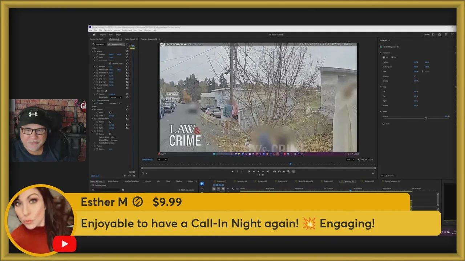Image resolution: width=465 pixels, height=261 pixels.
Task: Switch to the Export workspace tab
Action: (x=118, y=34)
